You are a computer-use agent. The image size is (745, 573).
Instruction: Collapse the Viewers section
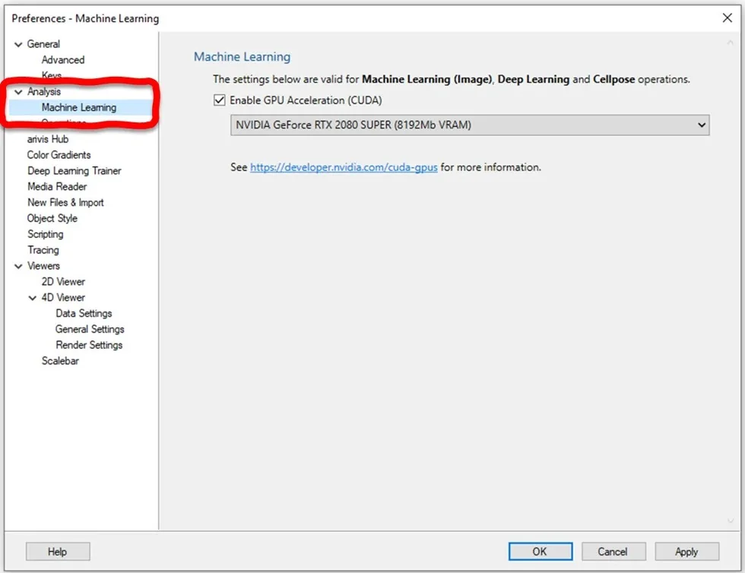(17, 265)
